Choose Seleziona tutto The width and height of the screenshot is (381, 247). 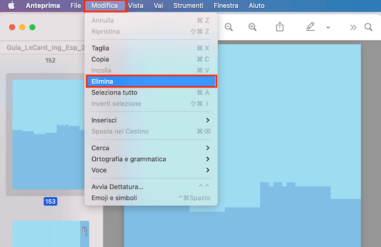[151, 92]
